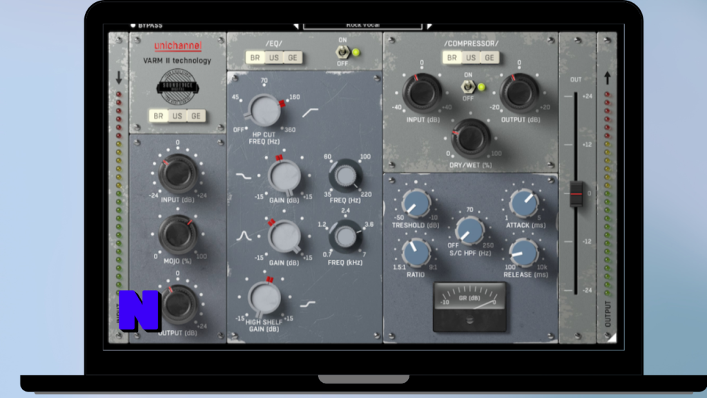Screen dimensions: 707x398
Task: Click the unichannel logo text
Action: coord(177,46)
